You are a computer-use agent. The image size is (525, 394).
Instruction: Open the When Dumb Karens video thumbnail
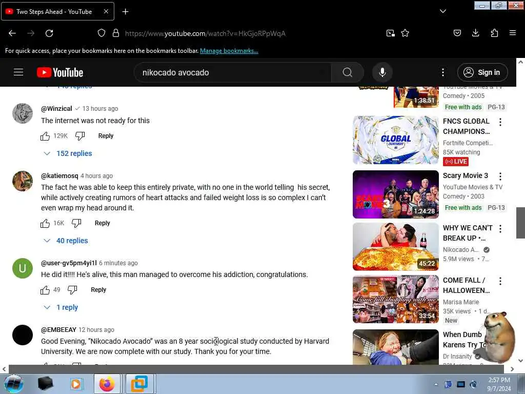(396, 347)
